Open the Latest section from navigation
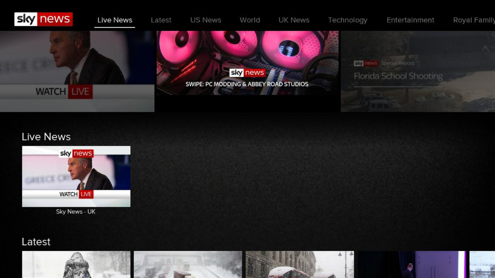 [161, 20]
